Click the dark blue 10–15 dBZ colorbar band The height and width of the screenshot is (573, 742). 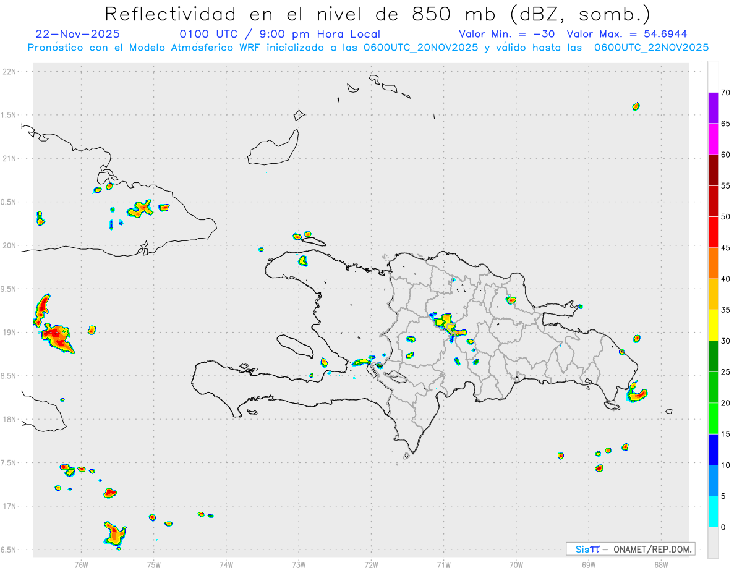tap(713, 449)
